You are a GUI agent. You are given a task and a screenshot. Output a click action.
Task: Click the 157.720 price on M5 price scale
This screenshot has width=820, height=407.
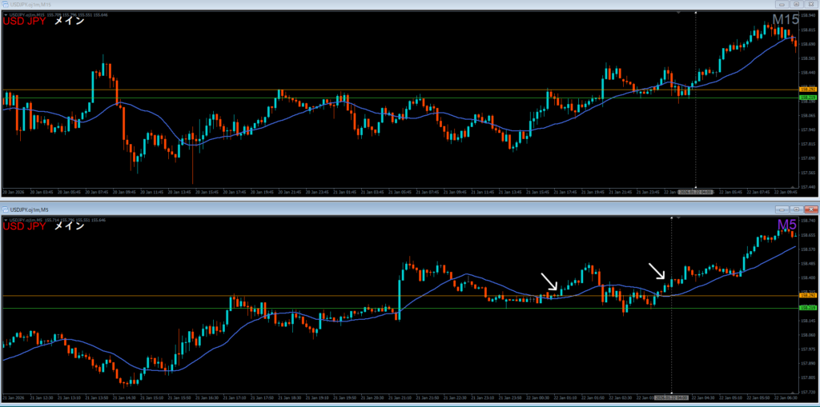click(x=807, y=391)
